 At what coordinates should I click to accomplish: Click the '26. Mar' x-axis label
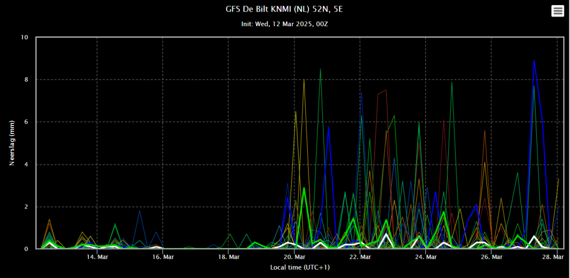[x=492, y=257]
